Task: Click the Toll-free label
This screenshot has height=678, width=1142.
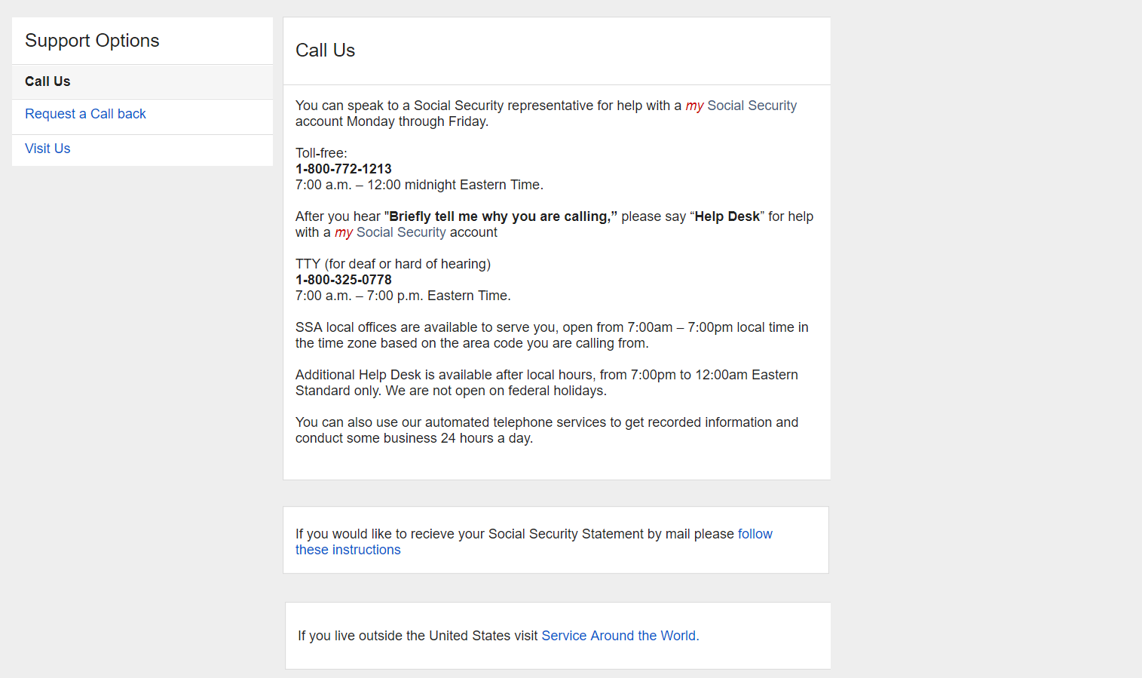Action: [321, 153]
